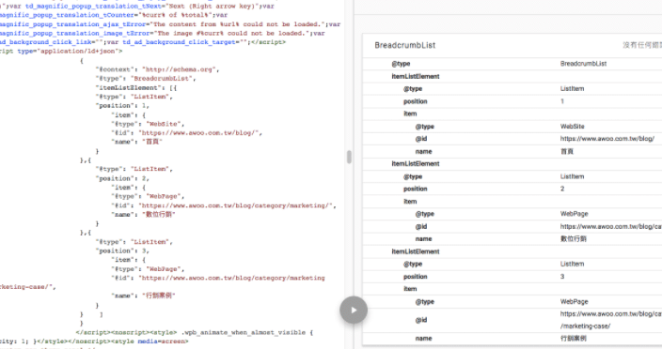Click the "name": "數位行銷" code line

(x=143, y=214)
